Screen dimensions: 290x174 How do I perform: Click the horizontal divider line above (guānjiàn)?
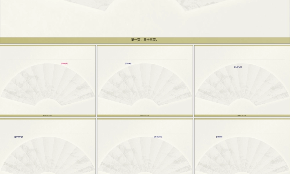tap(145, 133)
